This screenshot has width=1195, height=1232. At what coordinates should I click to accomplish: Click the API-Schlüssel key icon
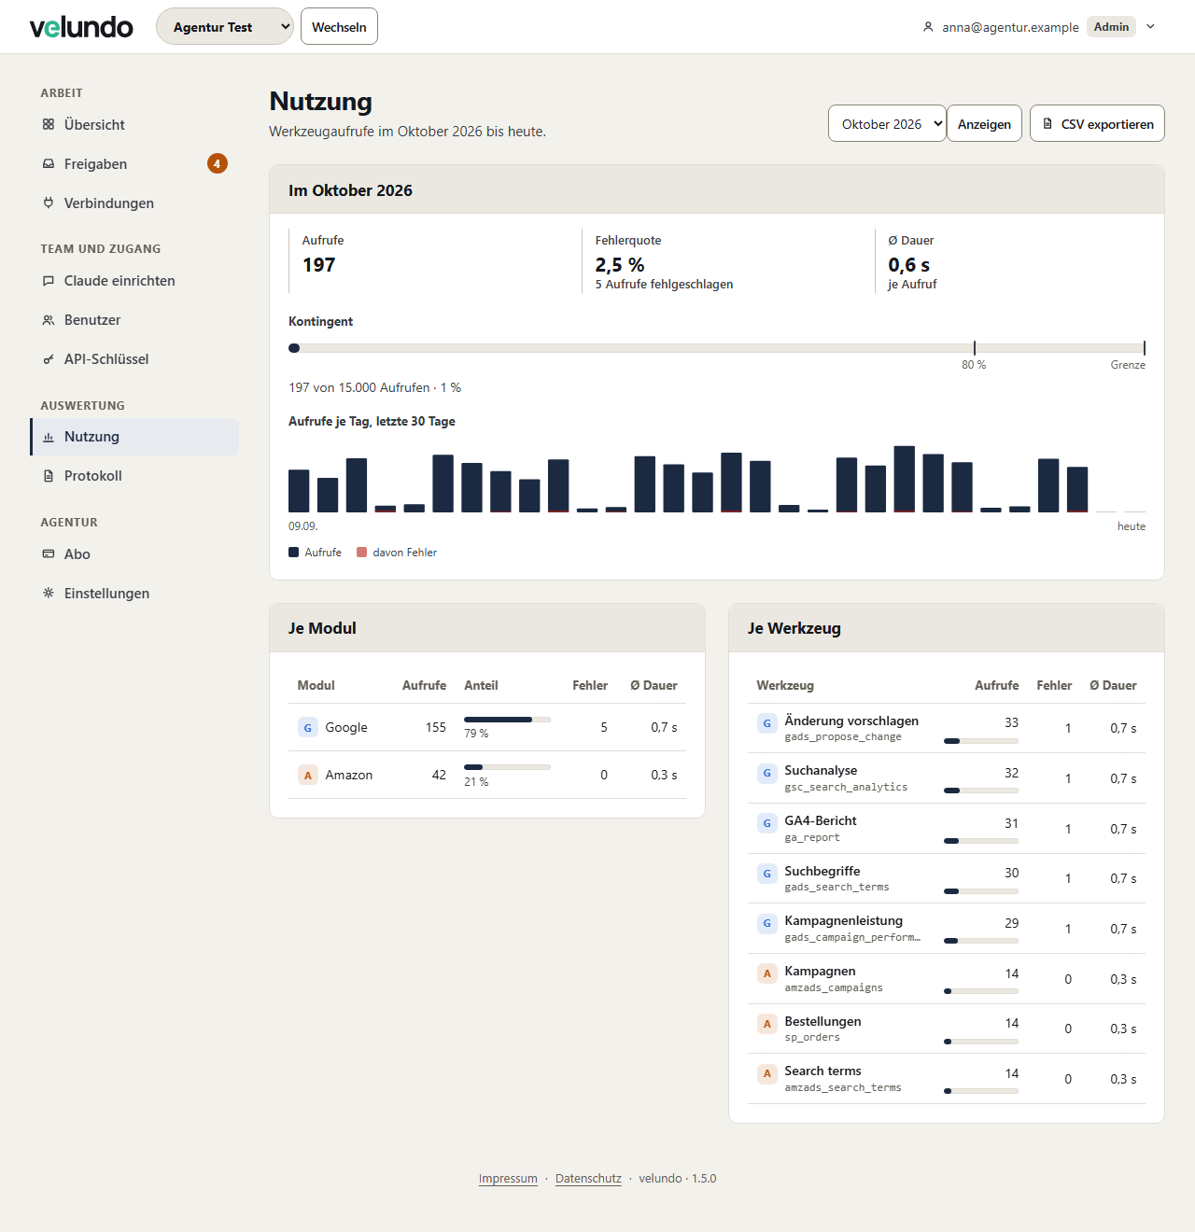49,358
